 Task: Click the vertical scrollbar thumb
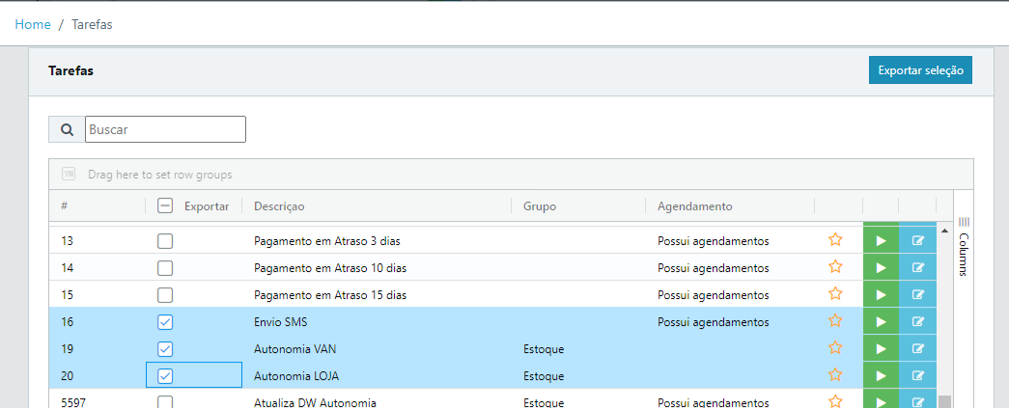(x=944, y=401)
